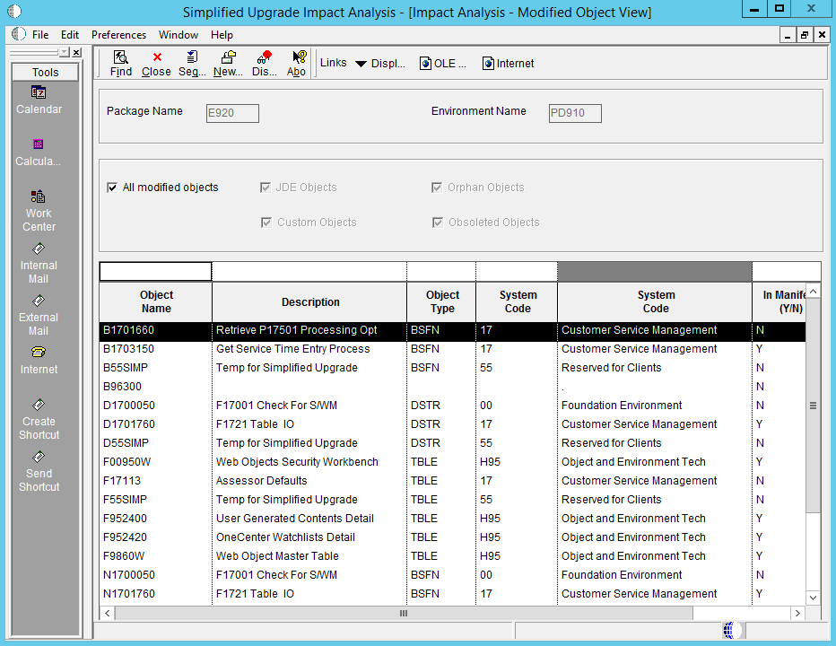Toggle the Orphan Objects checkbox

(x=437, y=188)
